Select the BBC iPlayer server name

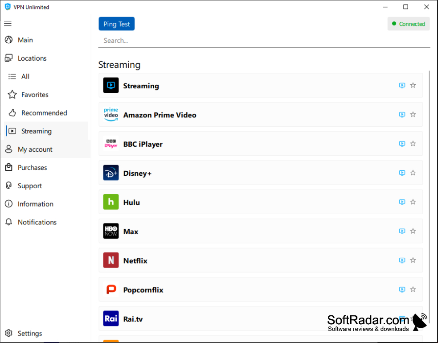[143, 144]
